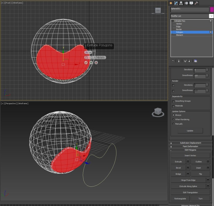Image resolution: width=214 pixels, height=206 pixels.
Task: Cancel the extrude via the red X caddy icon
Action: click(x=96, y=62)
